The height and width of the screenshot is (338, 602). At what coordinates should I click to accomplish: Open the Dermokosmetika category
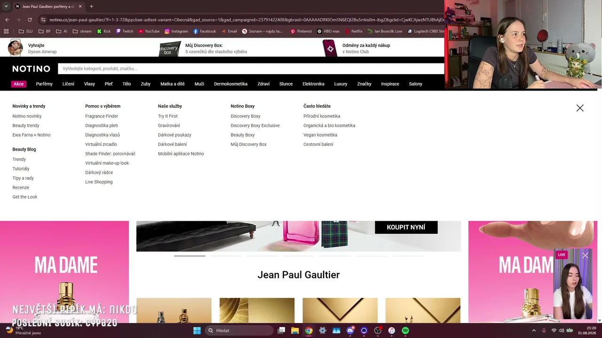(x=230, y=84)
